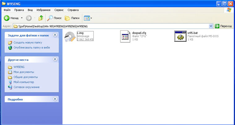Open Сетевое окружение link
Screen dimensions: 235x125
click(x=27, y=87)
